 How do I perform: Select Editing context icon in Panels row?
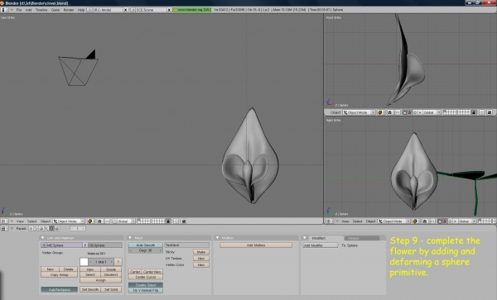point(51,228)
